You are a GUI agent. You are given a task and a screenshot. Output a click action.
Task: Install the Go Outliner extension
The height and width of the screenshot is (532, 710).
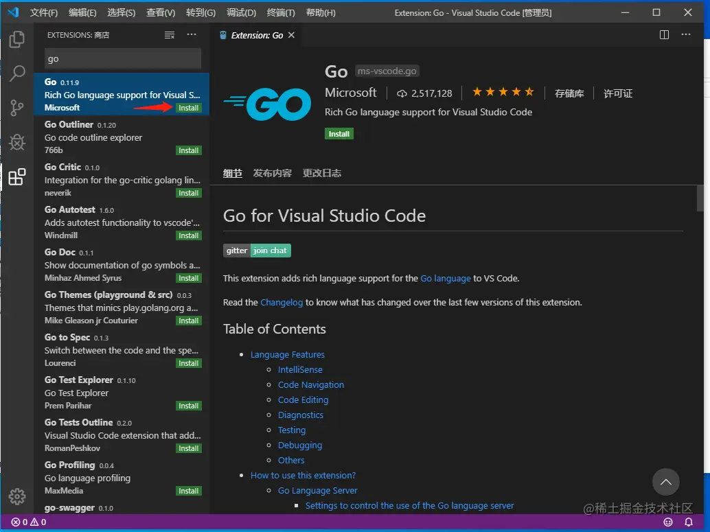tap(188, 150)
